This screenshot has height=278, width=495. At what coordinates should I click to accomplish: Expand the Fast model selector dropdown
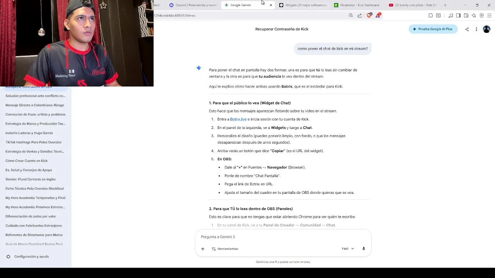[348, 249]
